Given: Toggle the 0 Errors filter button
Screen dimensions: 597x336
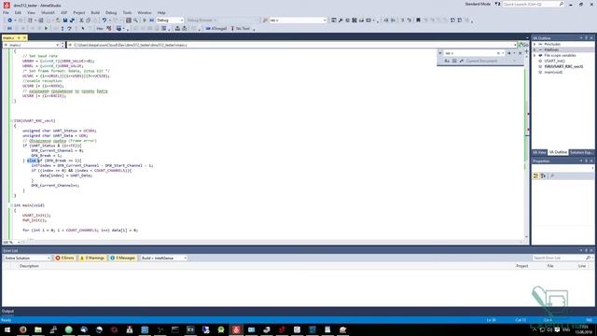Looking at the screenshot, I should pos(64,258).
